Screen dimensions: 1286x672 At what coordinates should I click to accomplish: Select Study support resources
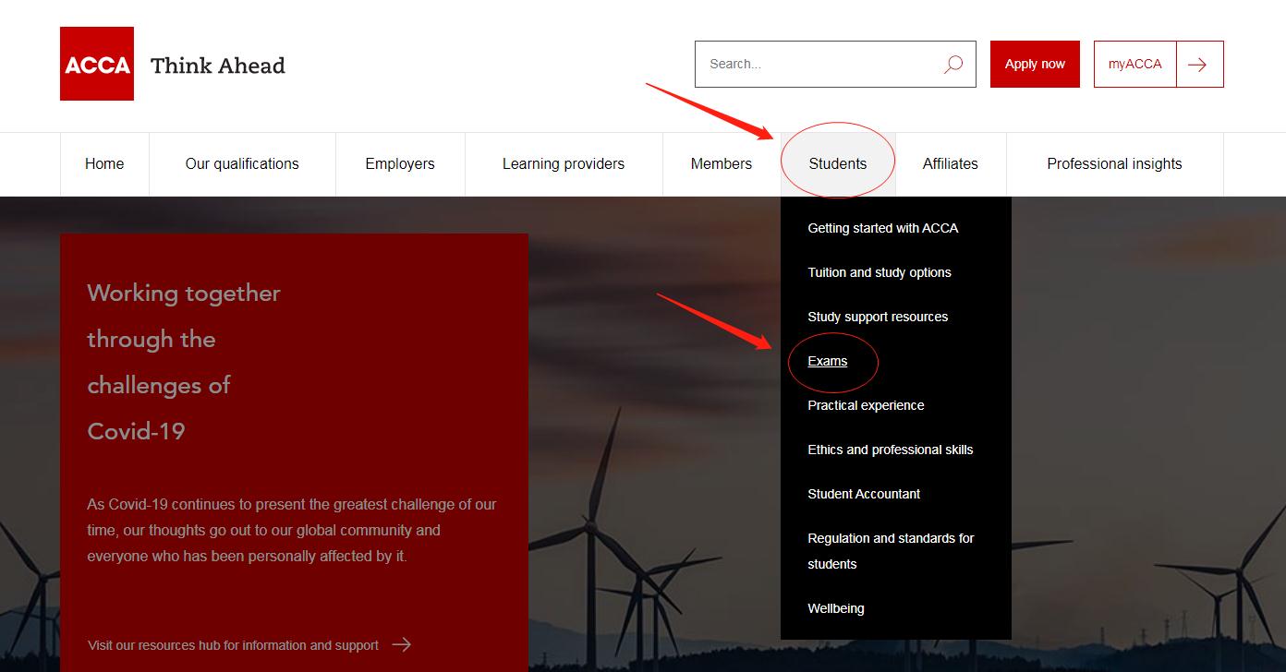(878, 317)
